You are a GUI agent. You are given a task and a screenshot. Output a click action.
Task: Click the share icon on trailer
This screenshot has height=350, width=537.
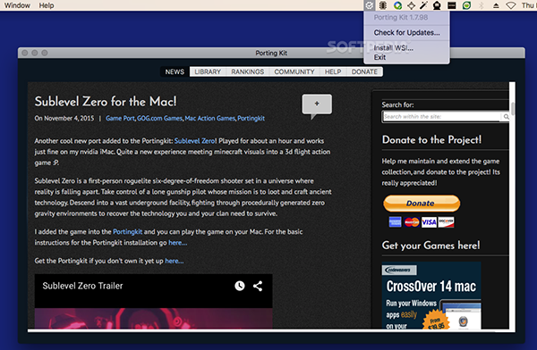258,286
